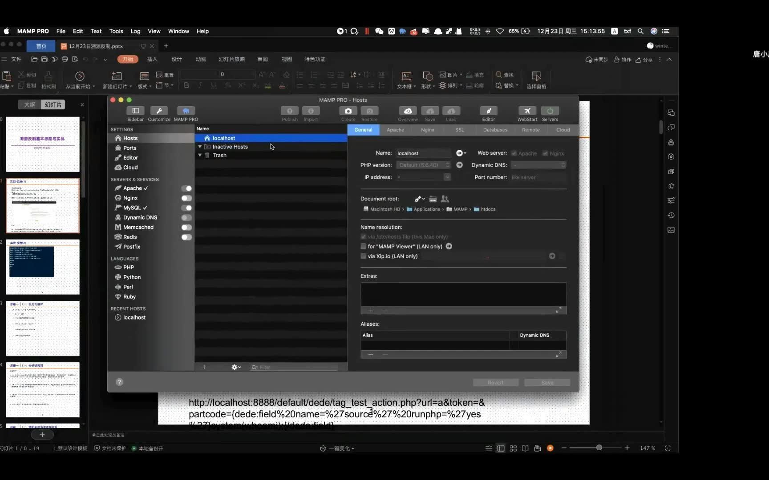Collapse the Inactive Hosts group
The width and height of the screenshot is (769, 480).
coord(200,147)
